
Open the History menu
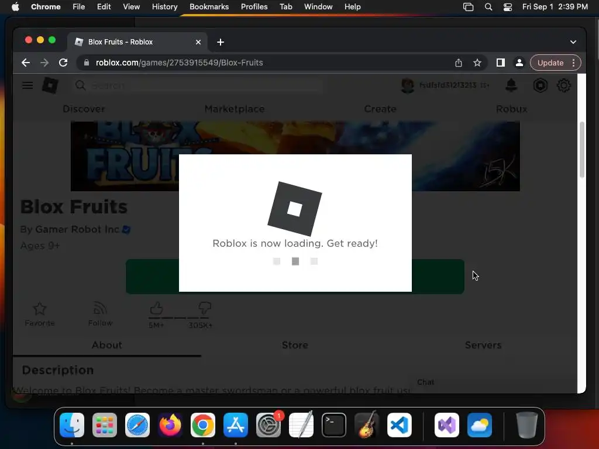pos(164,7)
